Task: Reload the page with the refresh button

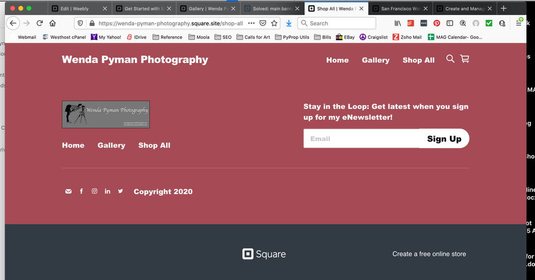Action: pos(39,24)
